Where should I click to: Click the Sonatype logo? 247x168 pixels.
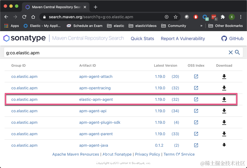click(24, 38)
